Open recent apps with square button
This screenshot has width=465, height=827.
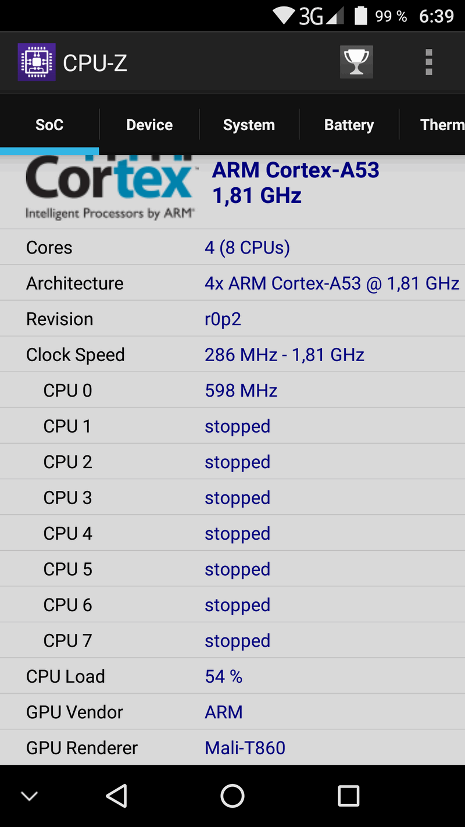click(349, 796)
